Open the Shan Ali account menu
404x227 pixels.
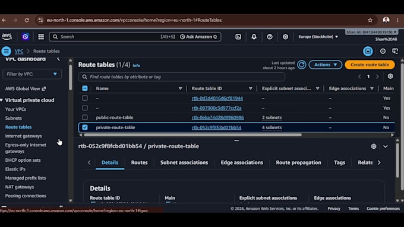pyautogui.click(x=371, y=32)
